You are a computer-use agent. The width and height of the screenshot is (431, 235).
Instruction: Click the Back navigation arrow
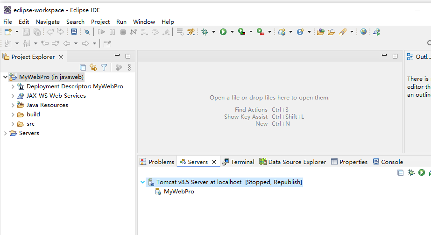click(x=67, y=43)
